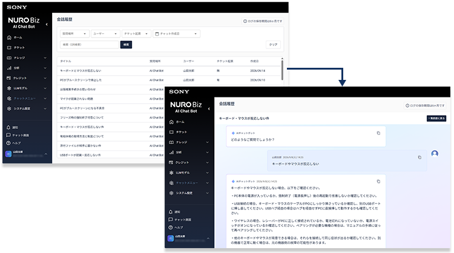Copy the 'どのようなご質問でしょうか？' bot message
This screenshot has height=253, width=454.
378,133
